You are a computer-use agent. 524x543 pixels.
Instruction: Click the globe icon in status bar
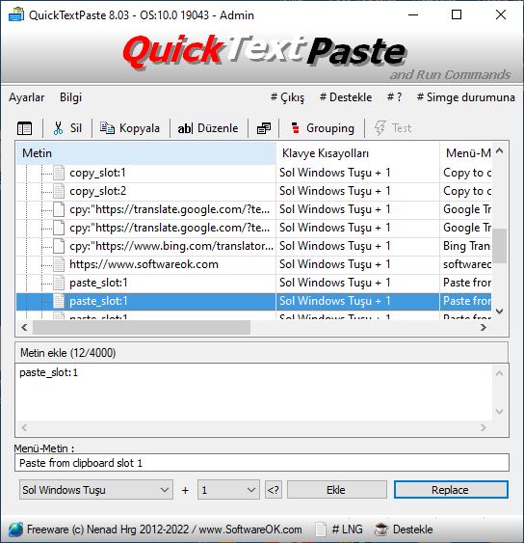point(16,529)
